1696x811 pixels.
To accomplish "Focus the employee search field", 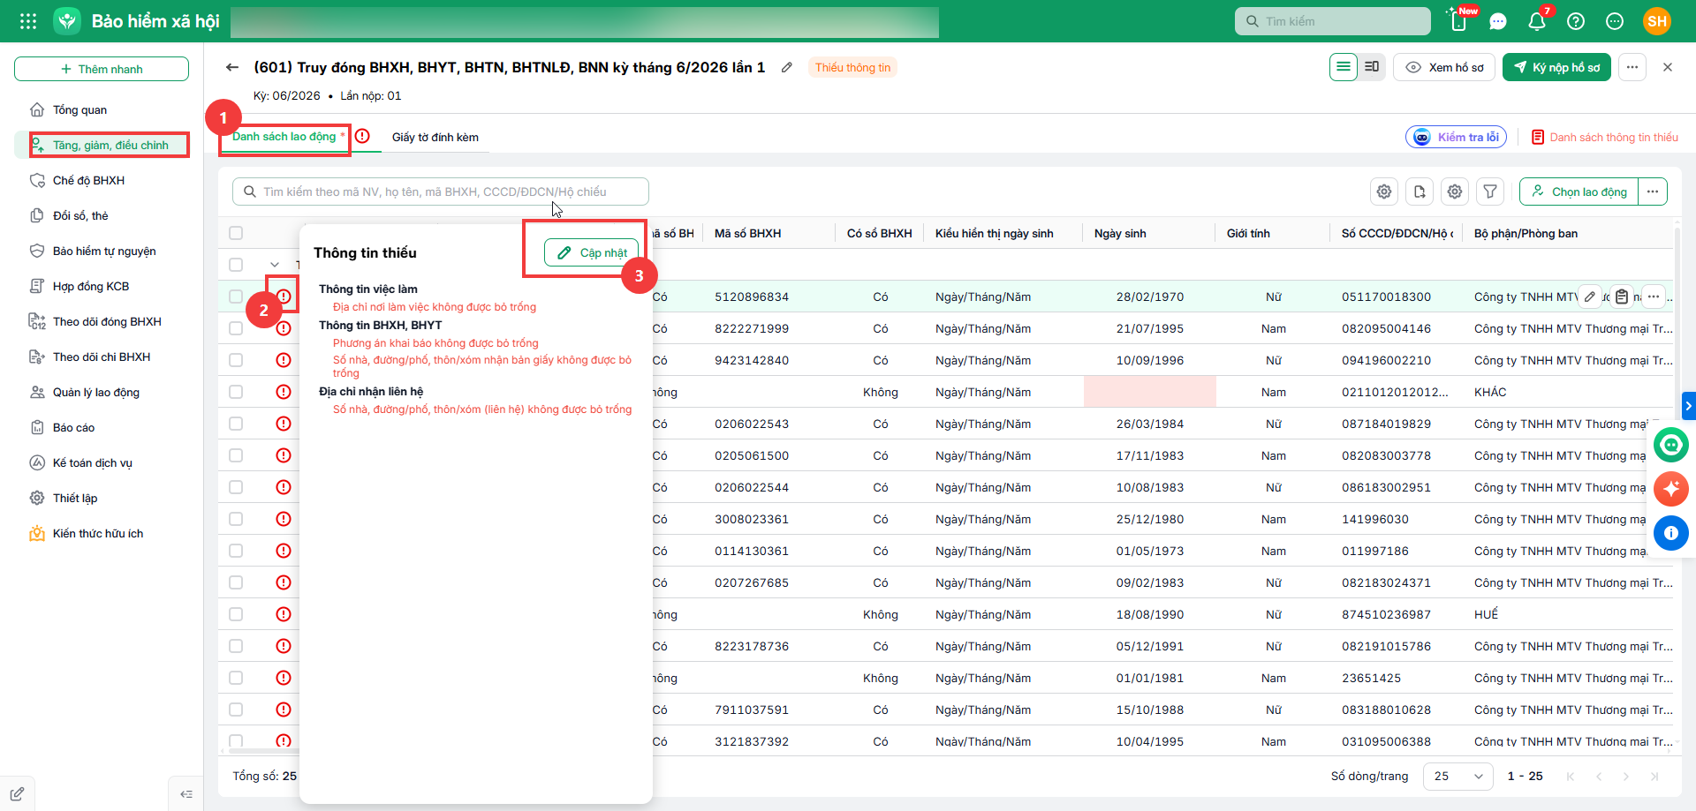I will tap(441, 191).
